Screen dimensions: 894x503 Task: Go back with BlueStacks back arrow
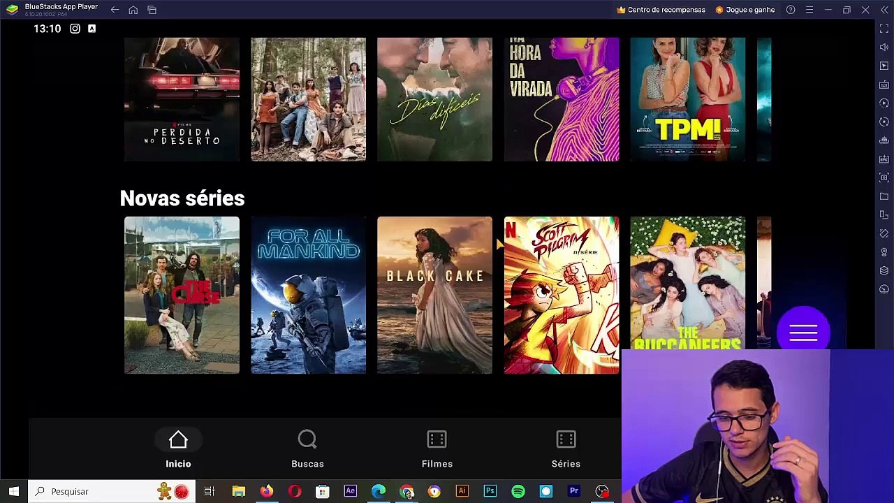[x=115, y=10]
